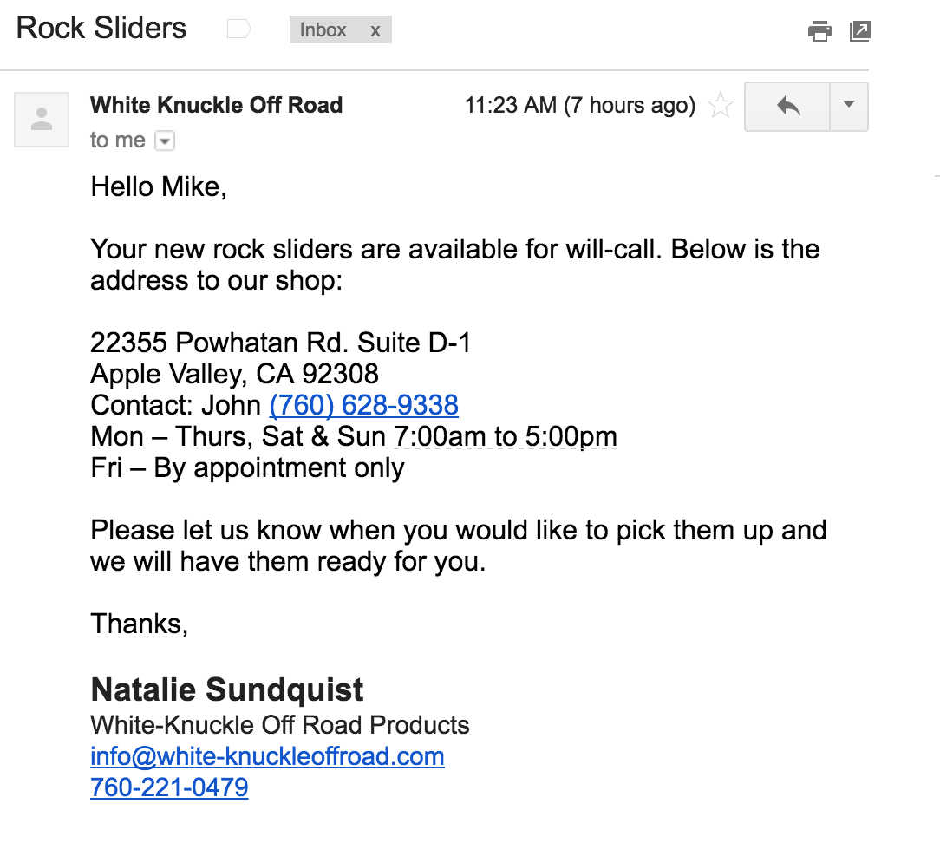
Task: Click the sender's profile avatar
Action: pos(42,120)
